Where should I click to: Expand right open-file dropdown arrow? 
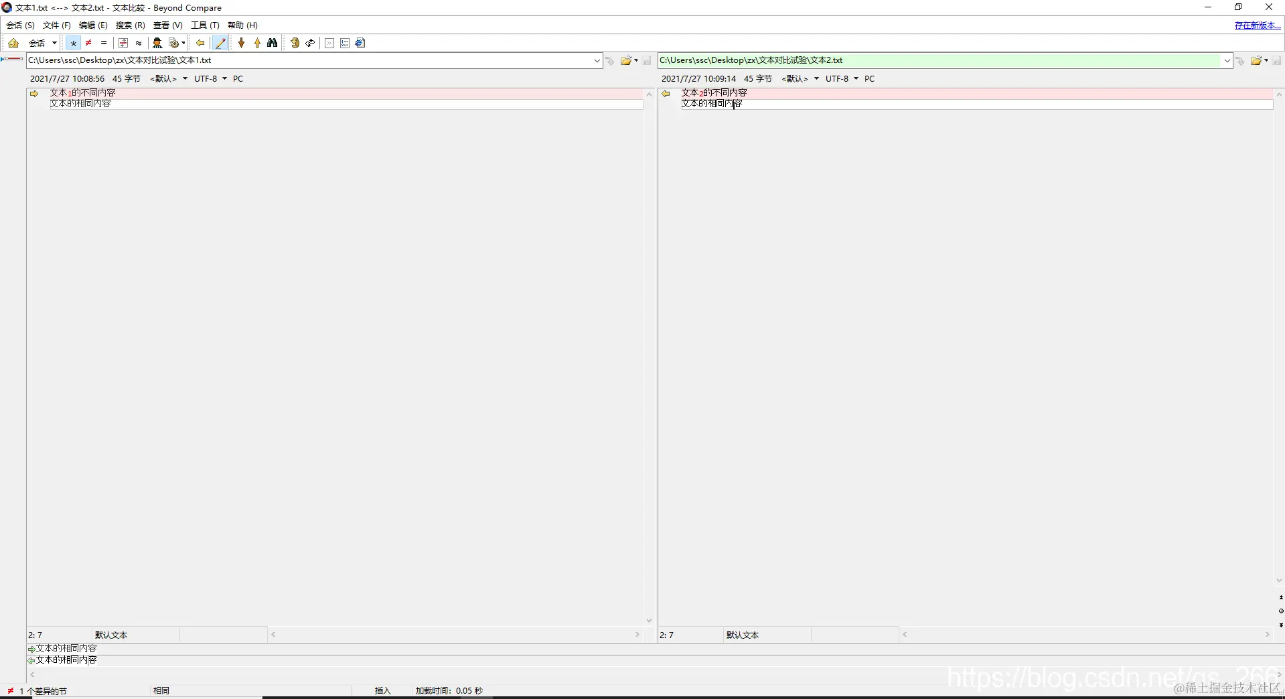(1266, 60)
